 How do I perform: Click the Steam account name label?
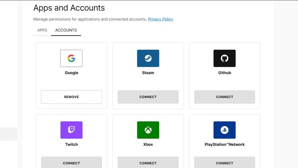pos(148,72)
